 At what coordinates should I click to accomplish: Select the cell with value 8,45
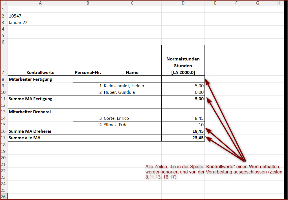point(183,118)
